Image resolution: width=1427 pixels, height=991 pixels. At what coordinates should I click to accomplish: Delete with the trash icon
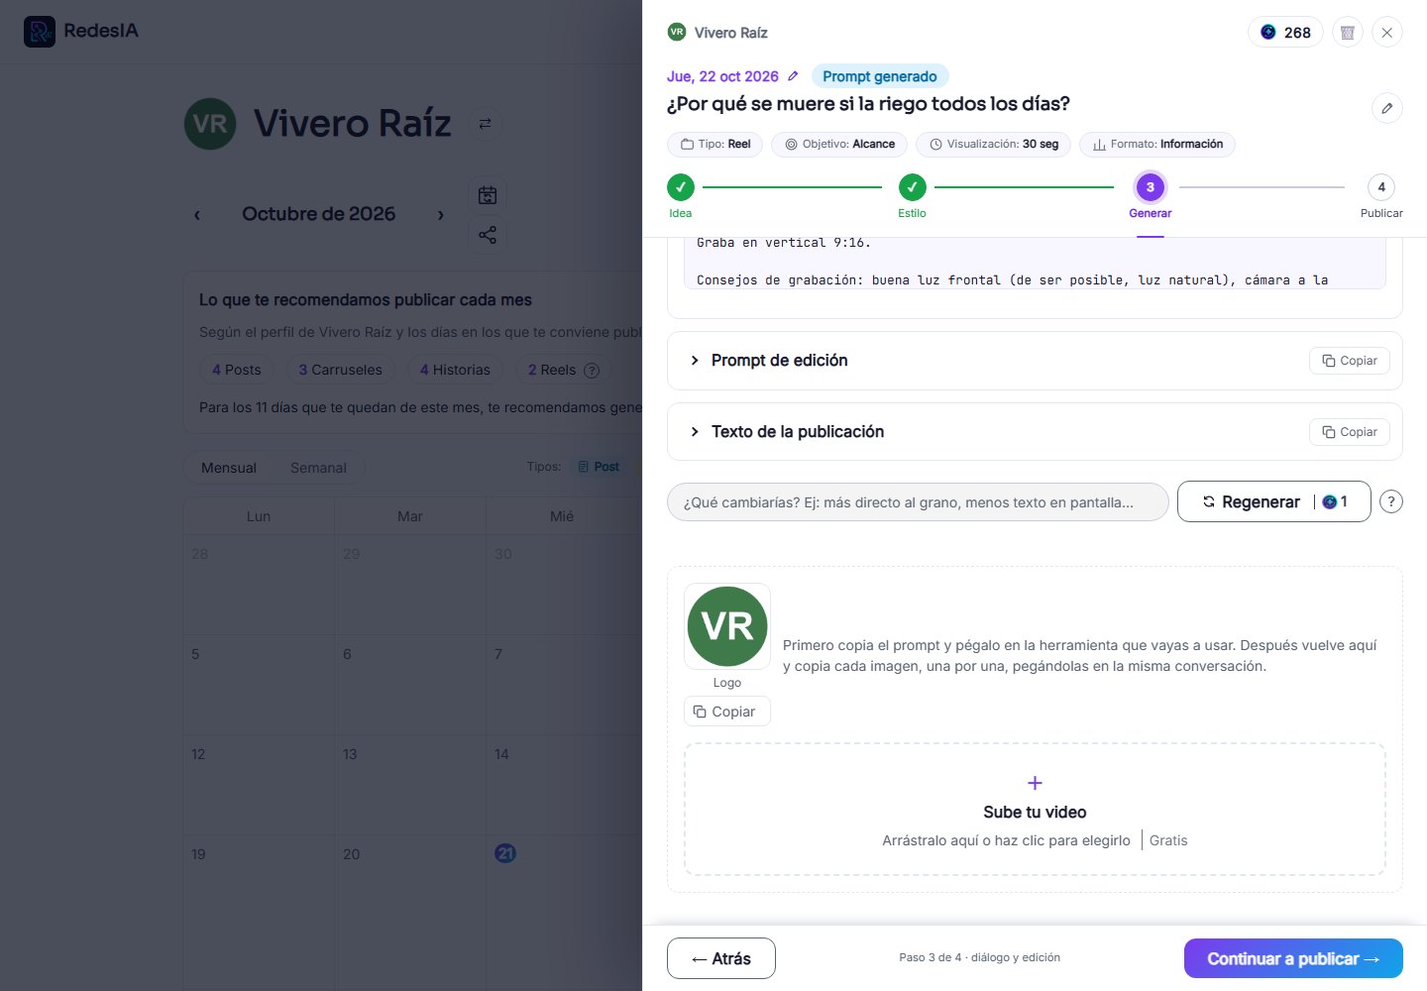click(x=1348, y=33)
